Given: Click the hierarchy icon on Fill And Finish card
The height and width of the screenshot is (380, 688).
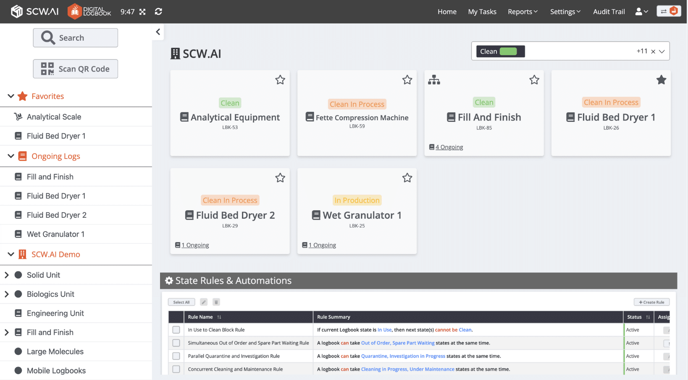Looking at the screenshot, I should coord(434,80).
